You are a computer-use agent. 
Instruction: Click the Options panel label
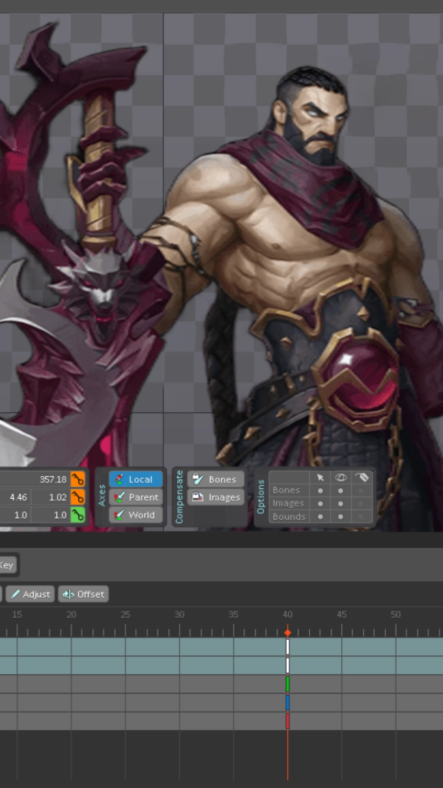point(260,497)
